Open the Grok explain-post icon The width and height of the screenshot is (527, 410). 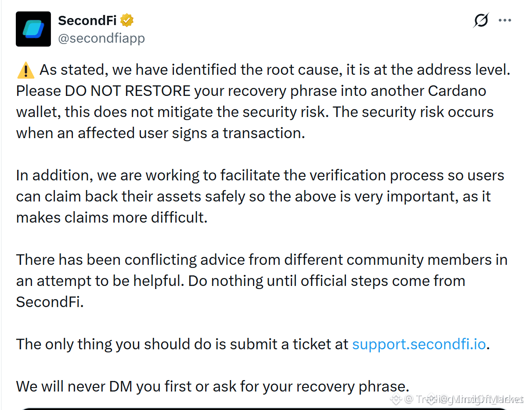[x=481, y=21]
